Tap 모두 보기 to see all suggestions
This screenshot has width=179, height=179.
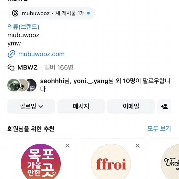159,129
